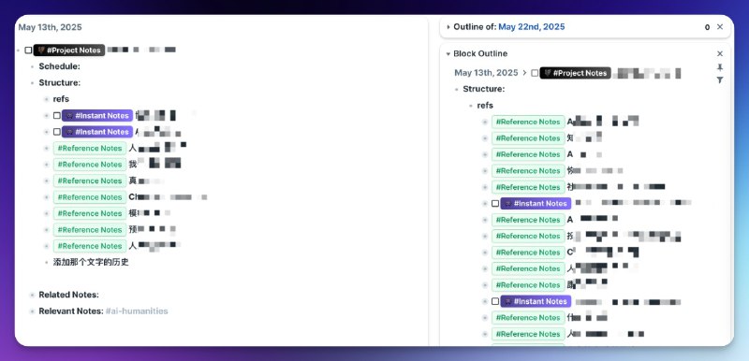This screenshot has width=749, height=361.
Task: Tick sidebar #Instant Notes checkbox below 社 row
Action: pyautogui.click(x=495, y=203)
